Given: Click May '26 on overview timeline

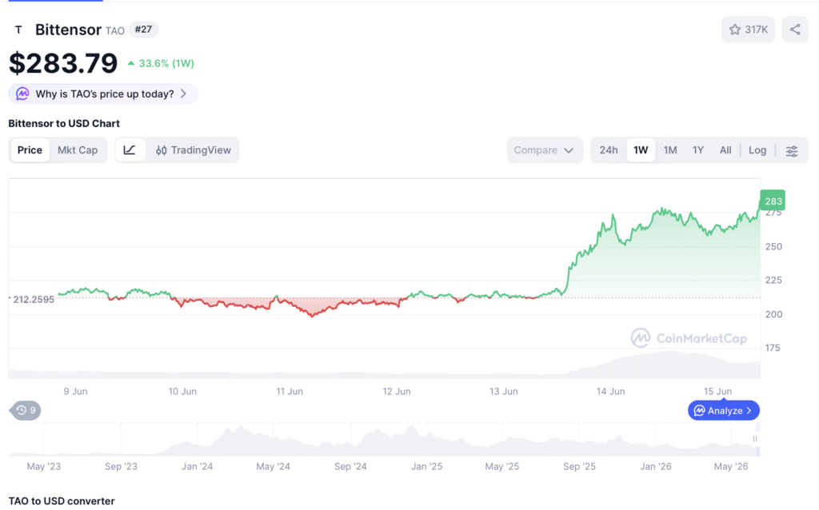Looking at the screenshot, I should click(731, 467).
